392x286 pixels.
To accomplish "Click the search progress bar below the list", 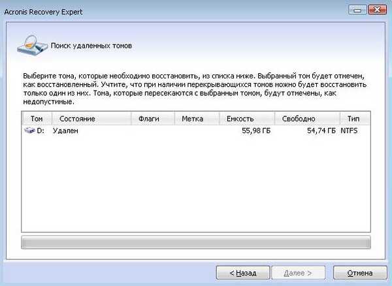I will (x=196, y=242).
